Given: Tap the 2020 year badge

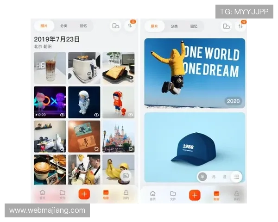Looking at the screenshot, I should point(233,101).
